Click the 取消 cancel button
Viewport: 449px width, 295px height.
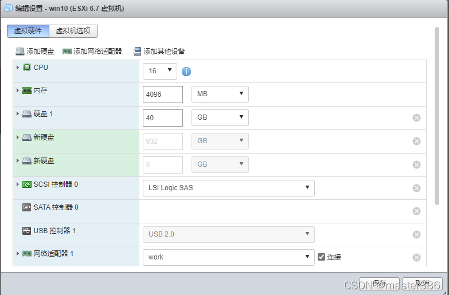click(423, 284)
